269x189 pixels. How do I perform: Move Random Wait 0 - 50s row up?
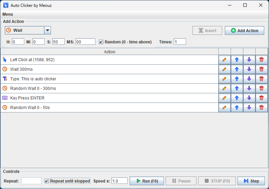pyautogui.click(x=237, y=108)
